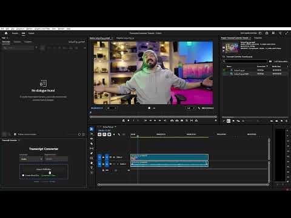
Task: Open File menu
Action: 2,29
